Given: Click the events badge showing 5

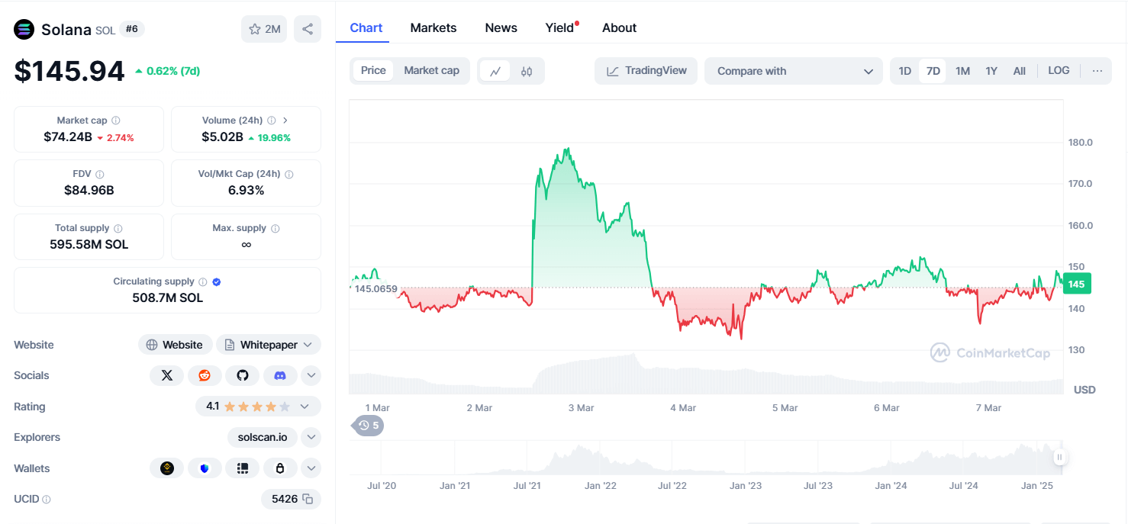Looking at the screenshot, I should 369,426.
